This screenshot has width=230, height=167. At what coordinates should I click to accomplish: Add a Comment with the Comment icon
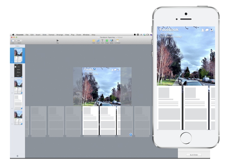coord(117,41)
